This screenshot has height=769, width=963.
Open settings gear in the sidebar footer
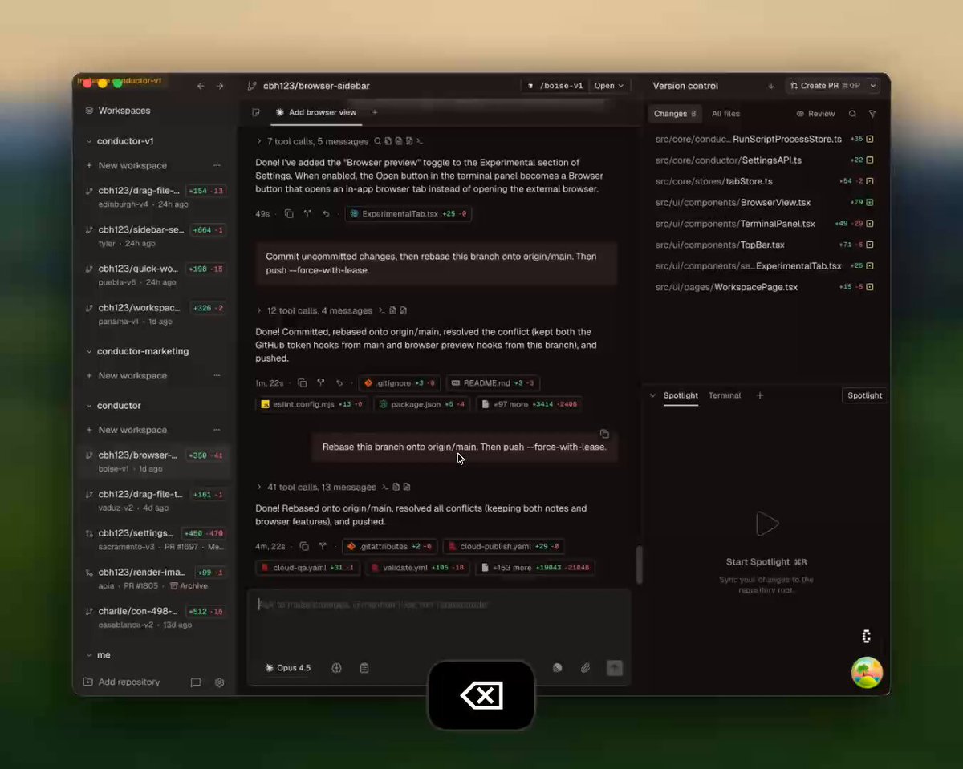click(219, 682)
